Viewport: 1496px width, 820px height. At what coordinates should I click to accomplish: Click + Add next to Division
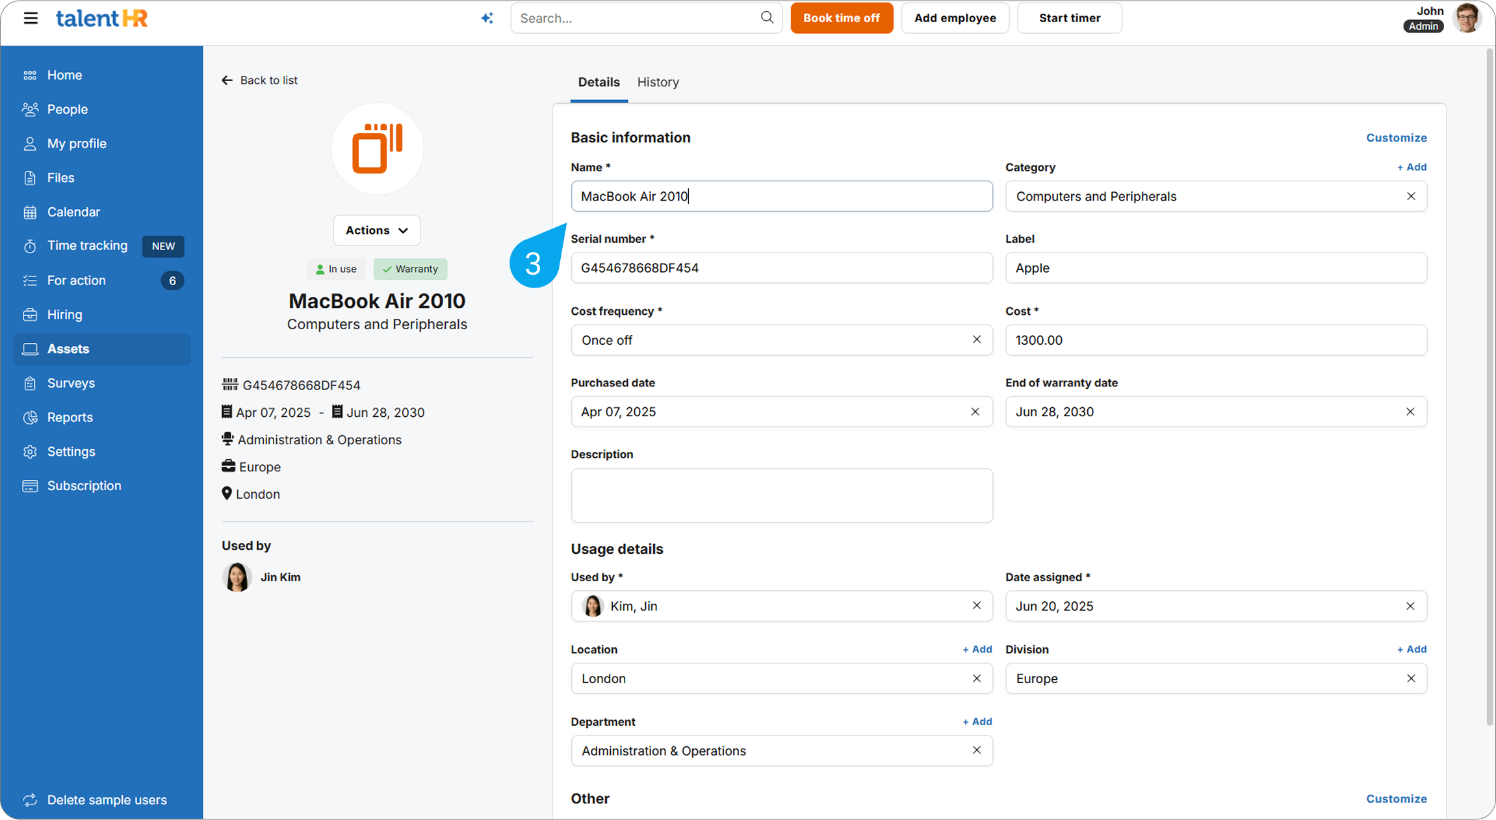(1412, 649)
